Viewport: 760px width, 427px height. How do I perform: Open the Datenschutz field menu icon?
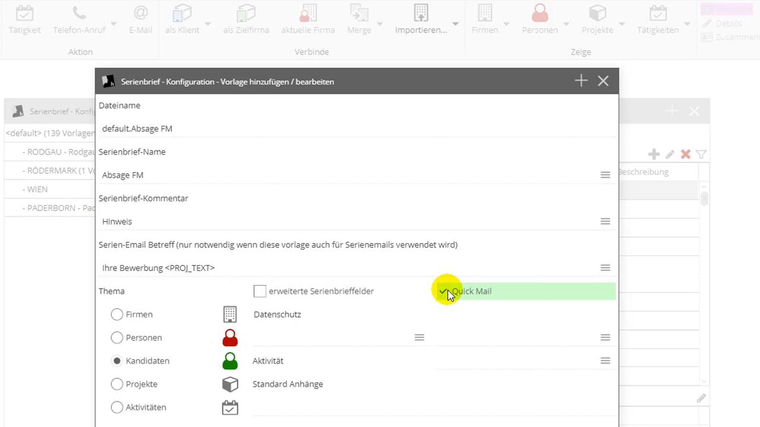tap(419, 337)
